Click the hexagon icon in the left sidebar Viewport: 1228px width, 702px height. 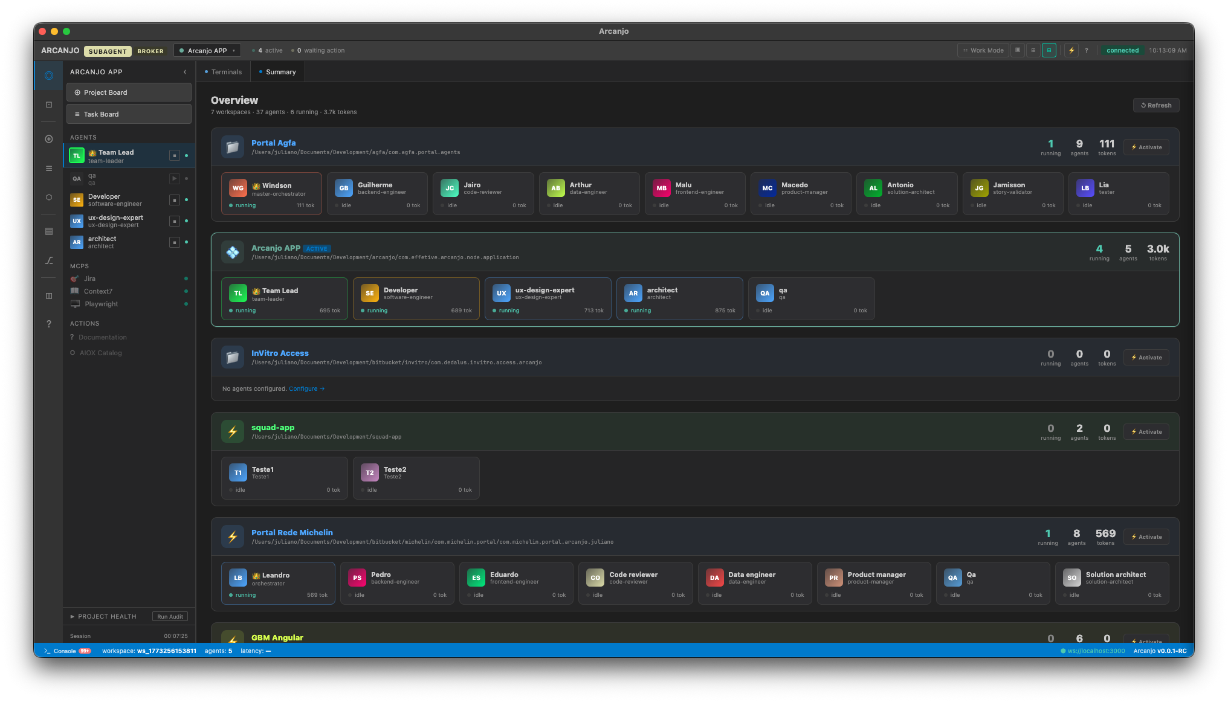[48, 198]
